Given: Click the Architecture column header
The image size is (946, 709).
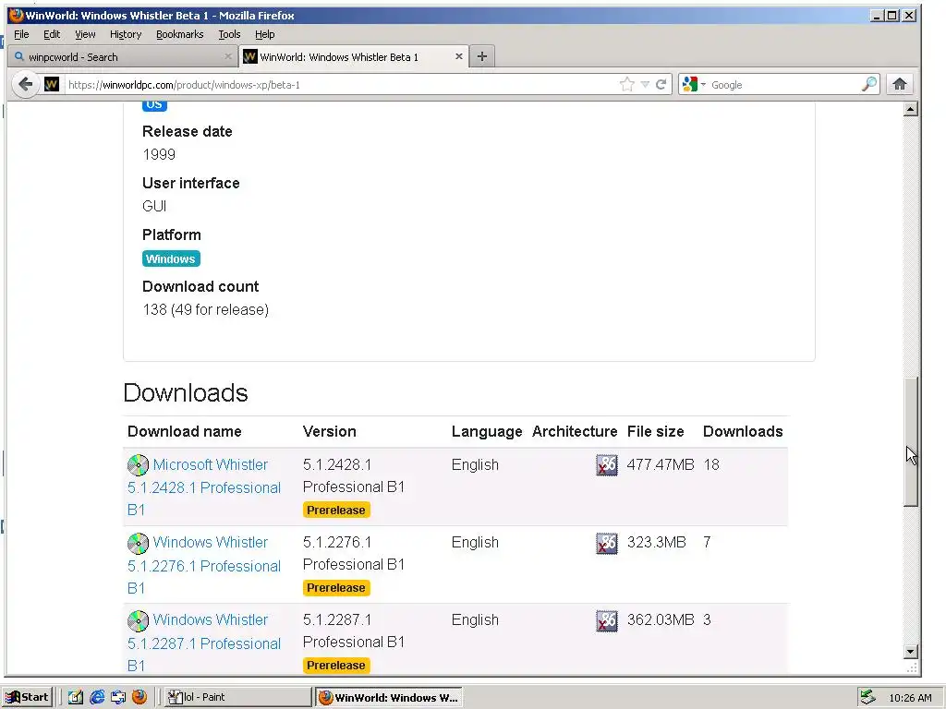Looking at the screenshot, I should (575, 432).
